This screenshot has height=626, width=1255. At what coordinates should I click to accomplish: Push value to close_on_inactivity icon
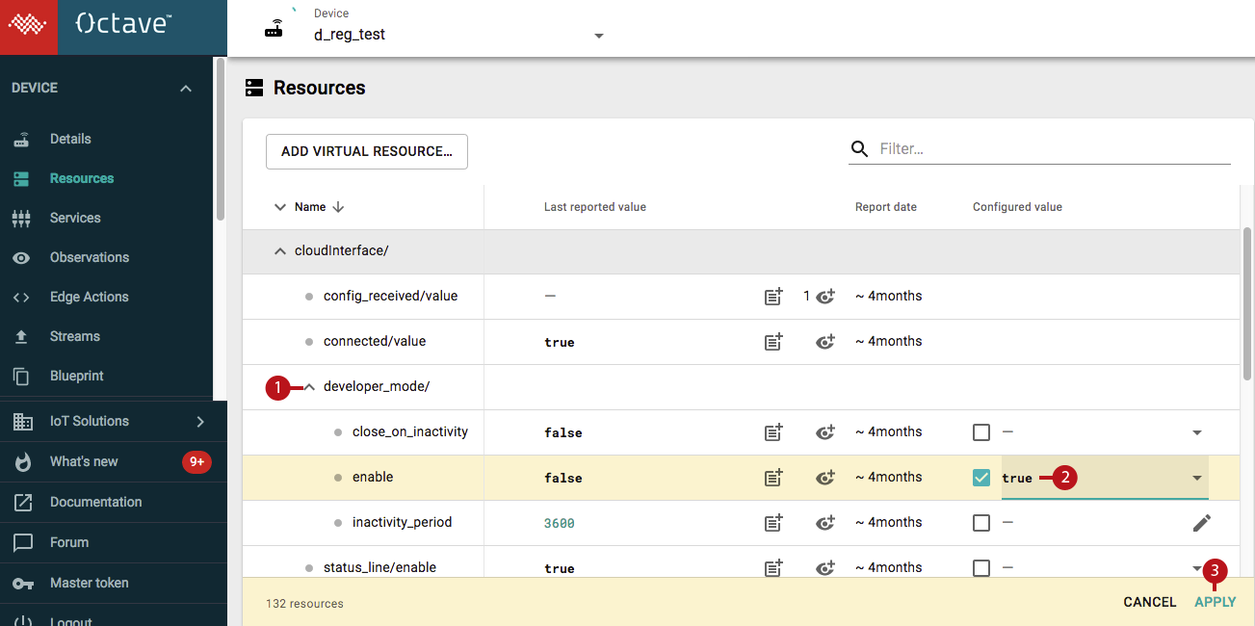click(772, 432)
